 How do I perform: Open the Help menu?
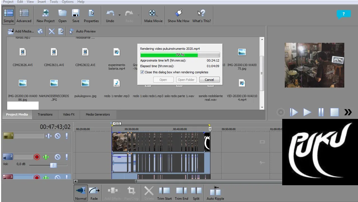[x=81, y=2]
